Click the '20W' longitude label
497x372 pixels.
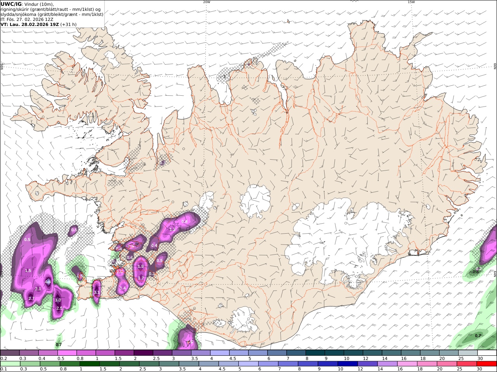click(207, 2)
